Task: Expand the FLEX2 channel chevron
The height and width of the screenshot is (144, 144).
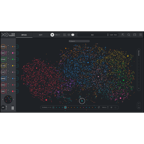Action: click(17, 47)
